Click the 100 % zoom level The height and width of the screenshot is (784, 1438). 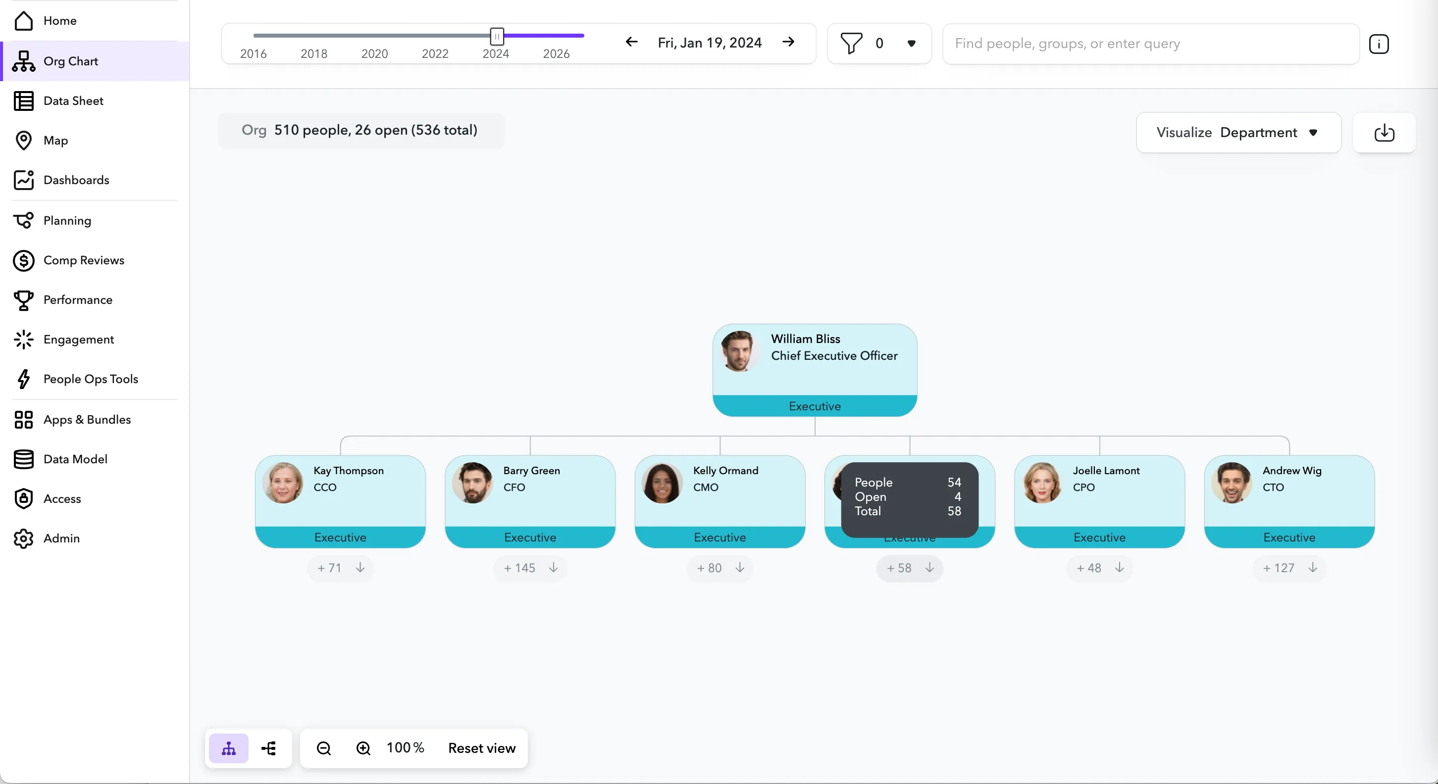tap(405, 748)
